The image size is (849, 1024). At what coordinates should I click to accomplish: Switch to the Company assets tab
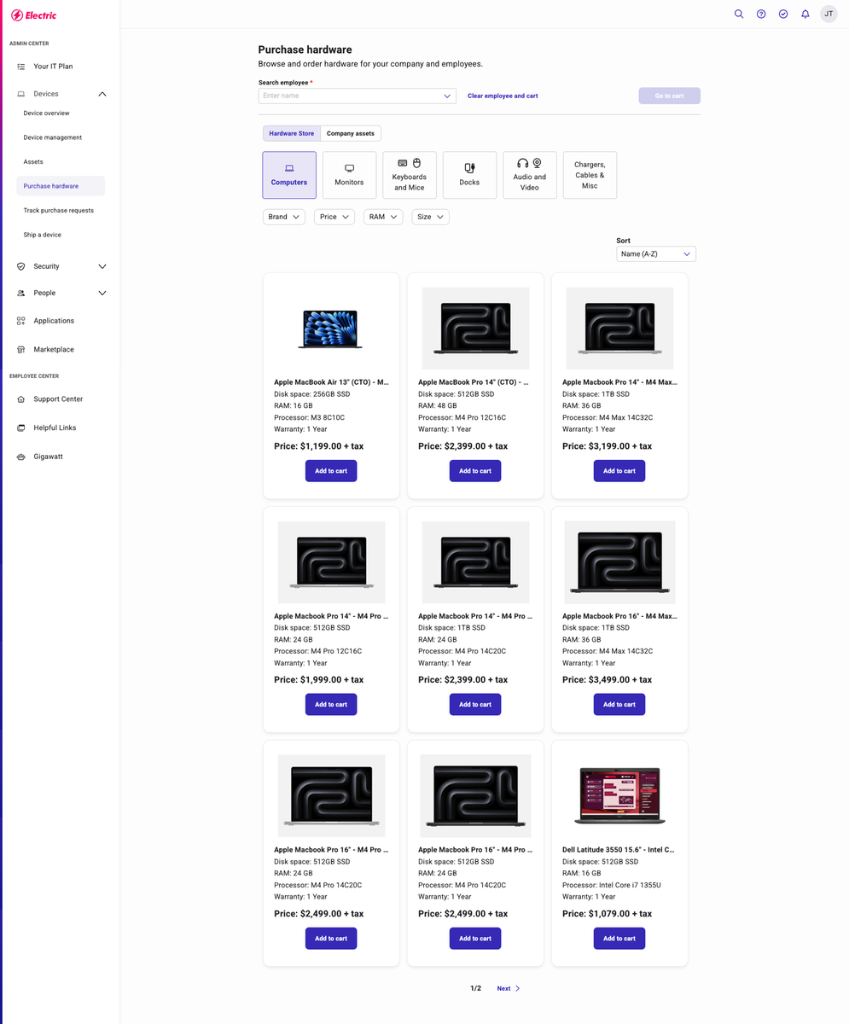click(350, 133)
